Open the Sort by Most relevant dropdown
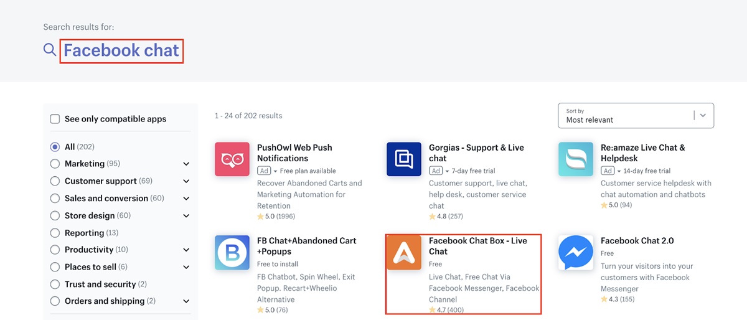747x320 pixels. pyautogui.click(x=636, y=116)
